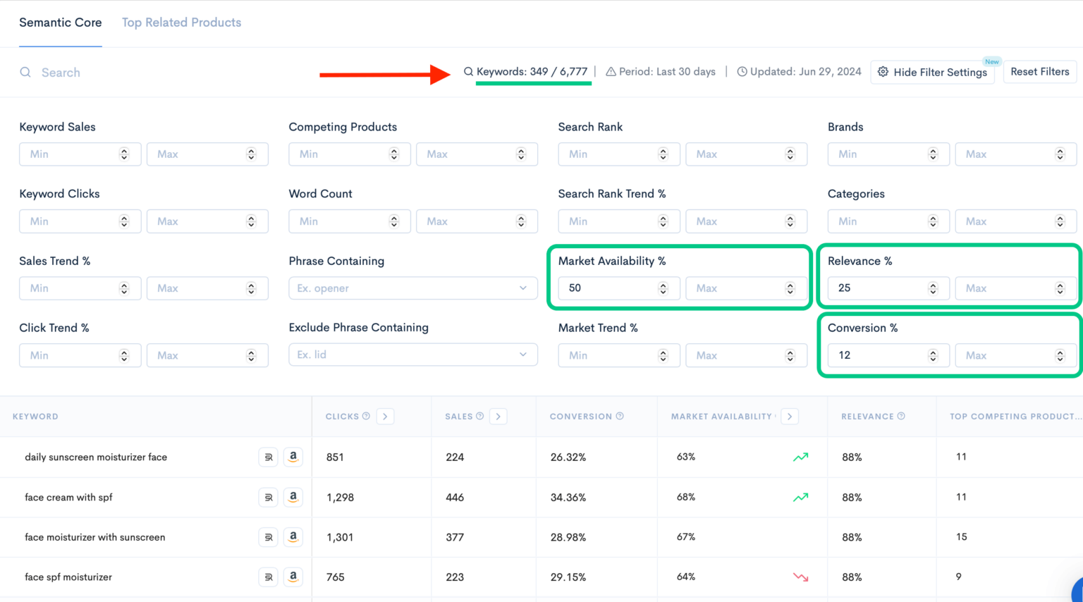The height and width of the screenshot is (602, 1083).
Task: Open the Amazon listing for daily sunscreen moisturizer face
Action: point(293,457)
